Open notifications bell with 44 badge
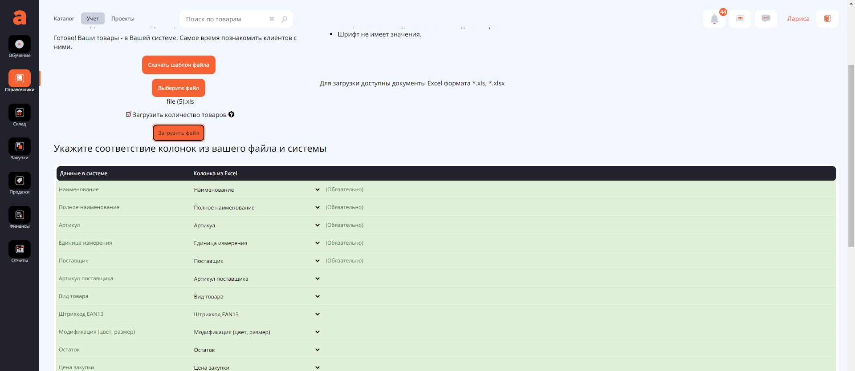Image resolution: width=855 pixels, height=371 pixels. (714, 19)
